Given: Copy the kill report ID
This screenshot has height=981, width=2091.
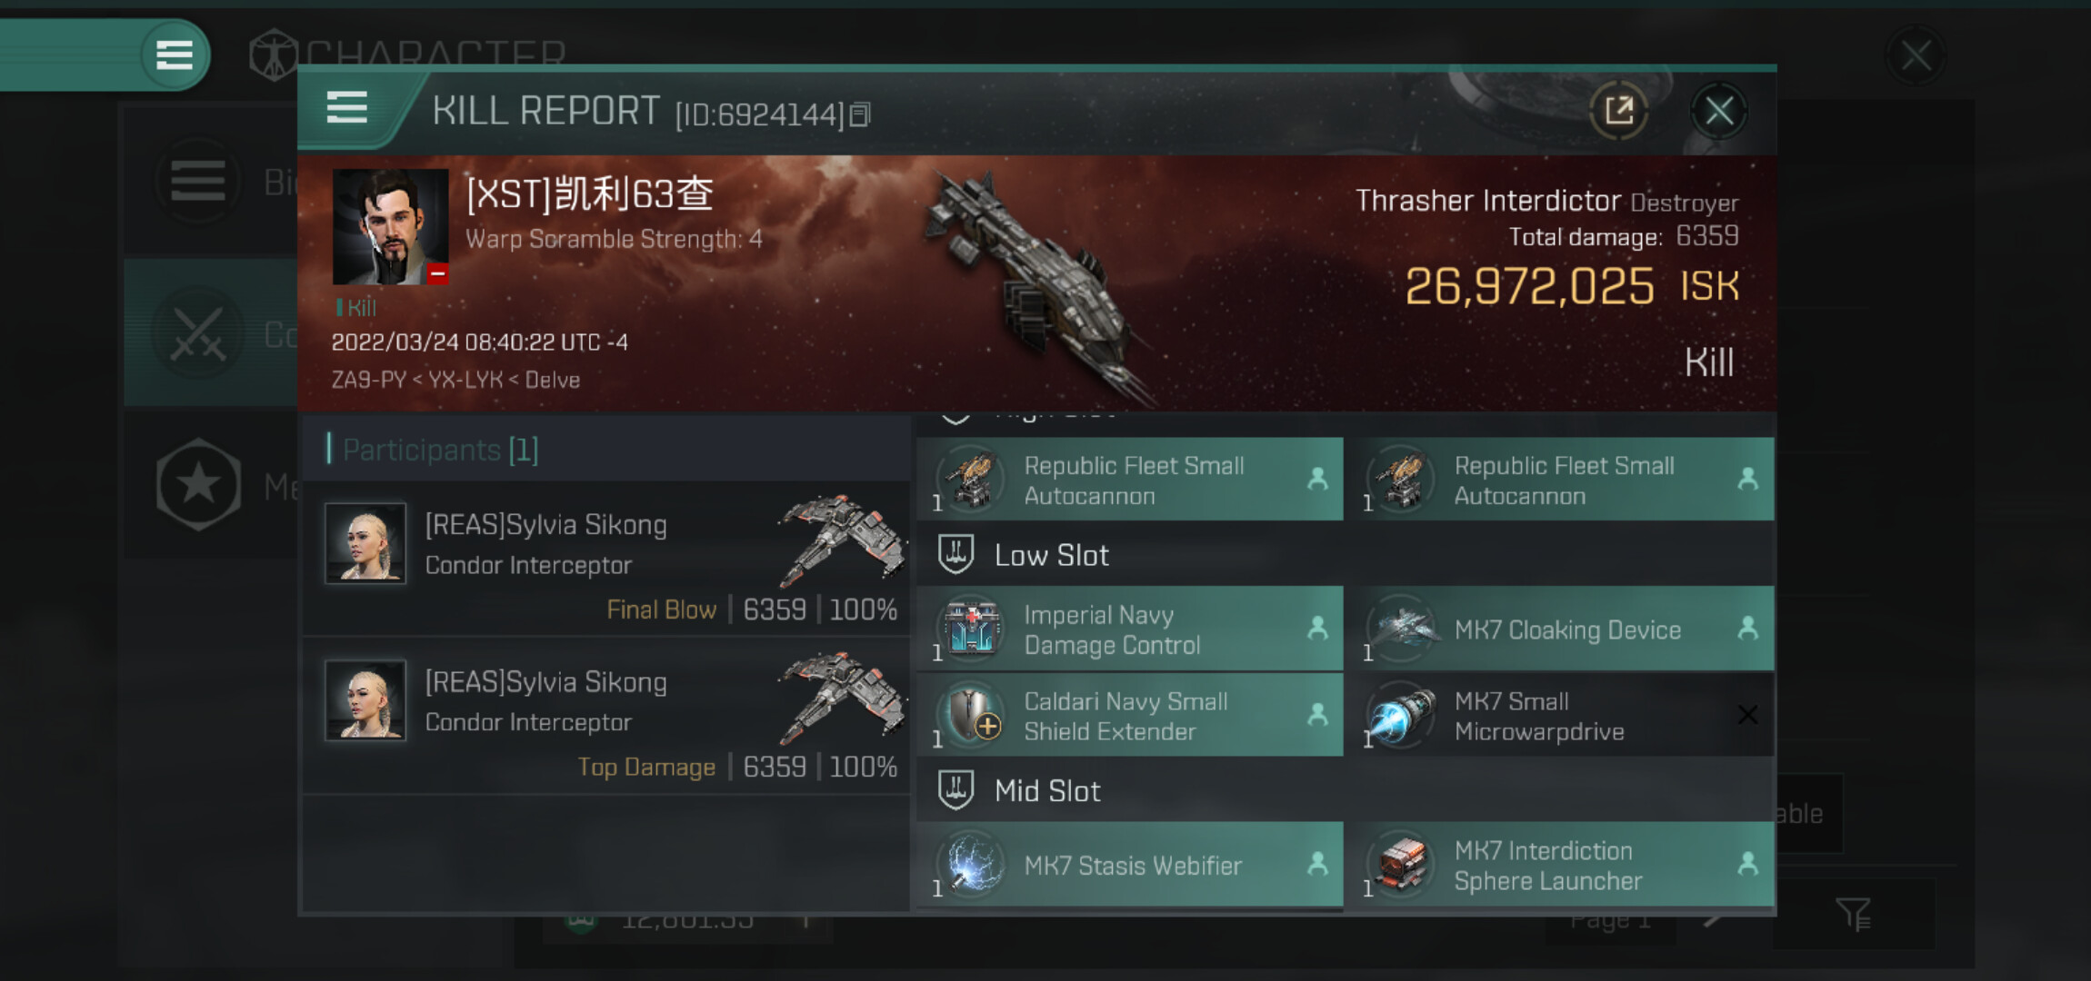Looking at the screenshot, I should click(x=860, y=114).
